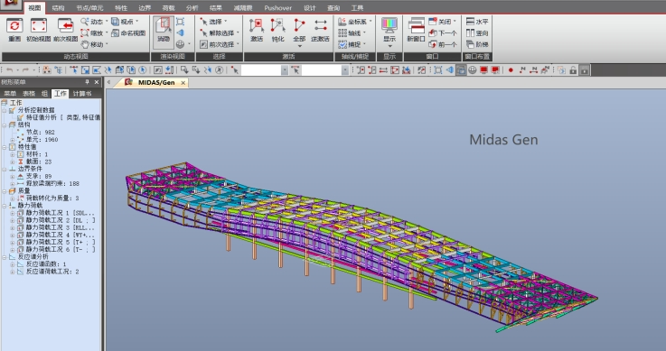Click the 新窗口 new window icon
Viewport: 666px width, 351px height.
pyautogui.click(x=416, y=25)
